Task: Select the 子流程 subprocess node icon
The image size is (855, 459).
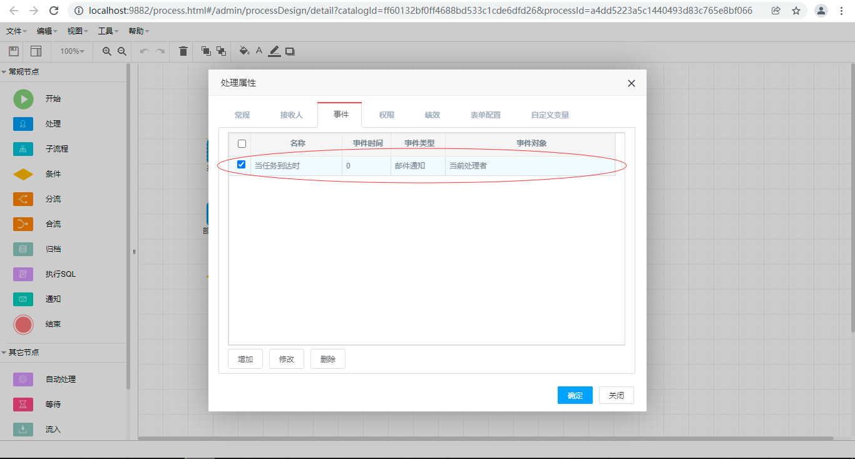Action: point(23,149)
